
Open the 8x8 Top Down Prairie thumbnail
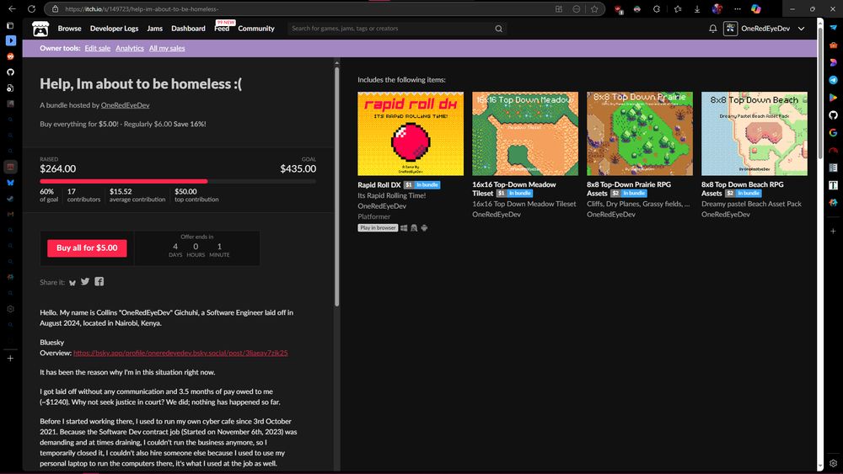(x=639, y=133)
